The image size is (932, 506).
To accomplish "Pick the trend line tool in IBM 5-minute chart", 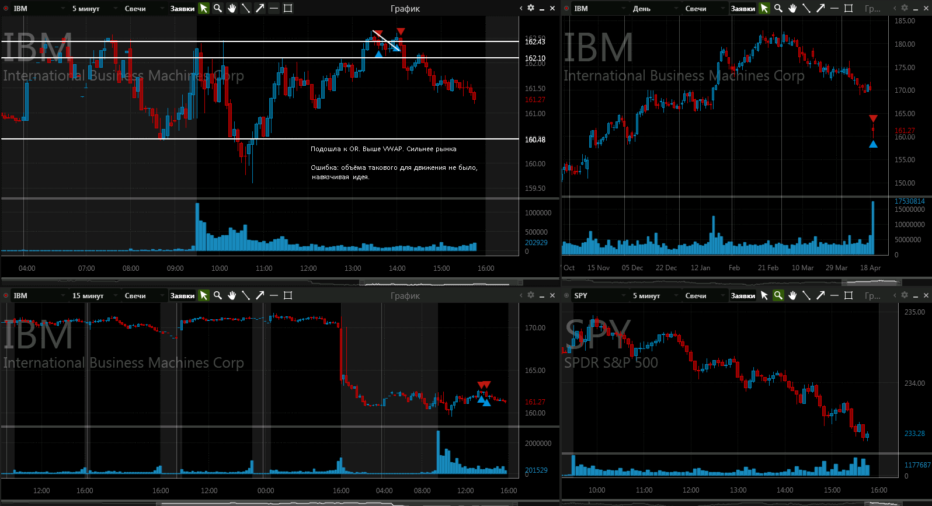I will pyautogui.click(x=246, y=8).
